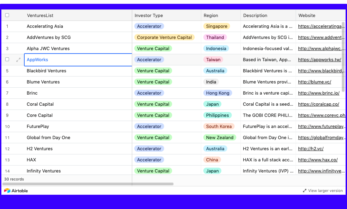Click the horizontal scrollbar at the bottom
Image resolution: width=347 pixels, height=209 pixels.
tap(88, 184)
